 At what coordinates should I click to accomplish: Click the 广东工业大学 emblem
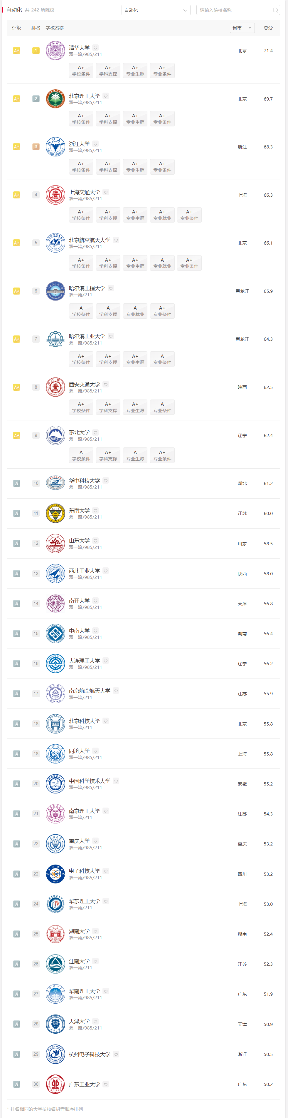[55, 1084]
